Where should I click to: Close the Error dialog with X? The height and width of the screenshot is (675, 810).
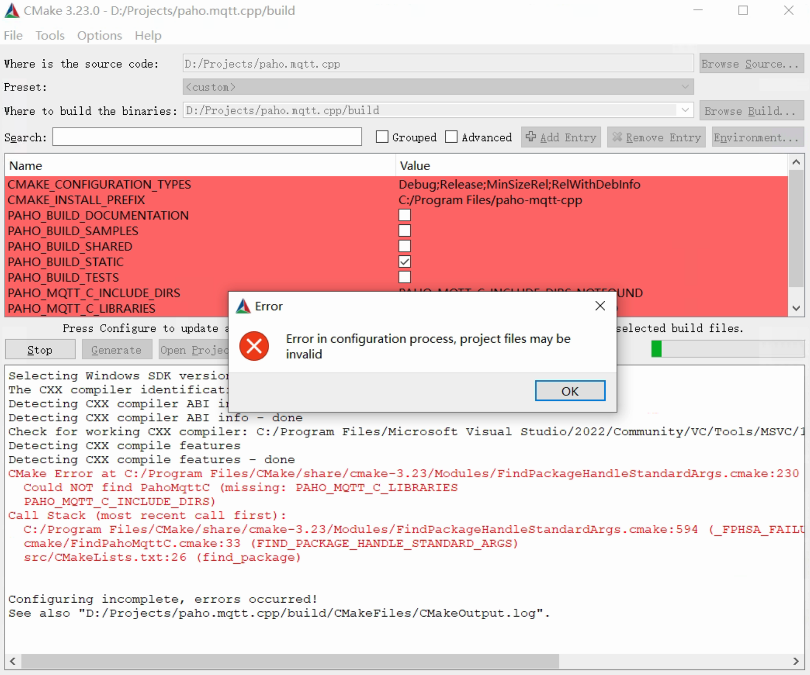[600, 306]
